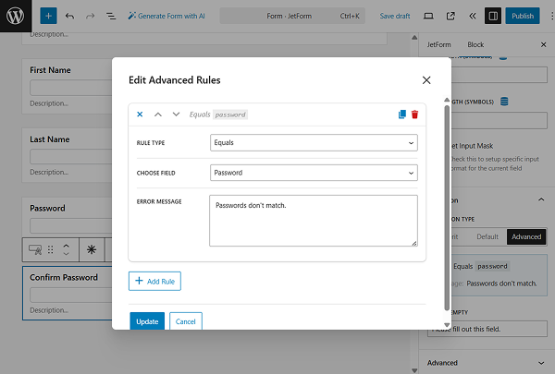Toggle the settings sidebar panel icon
This screenshot has width=555, height=374.
click(493, 16)
